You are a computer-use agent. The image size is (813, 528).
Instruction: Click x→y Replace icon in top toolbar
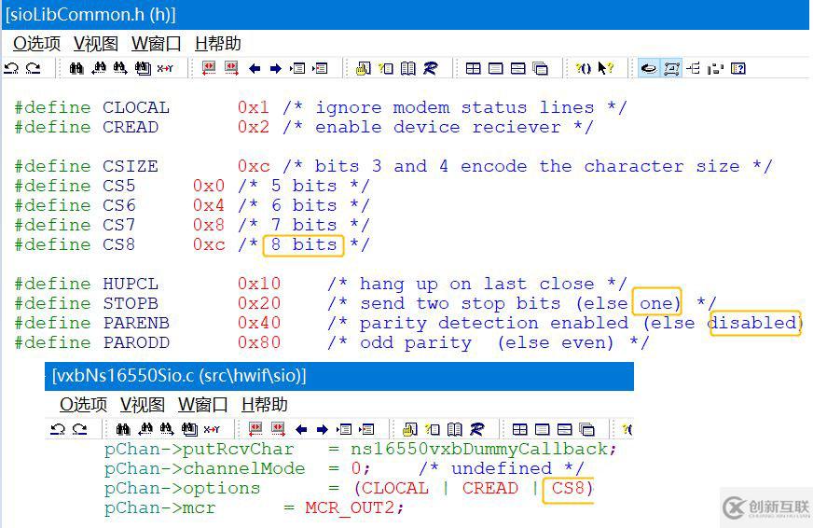[x=165, y=68]
